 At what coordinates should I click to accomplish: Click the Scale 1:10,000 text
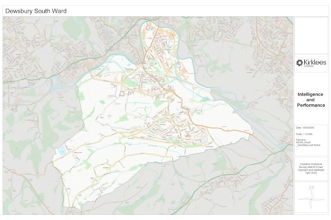pyautogui.click(x=305, y=134)
